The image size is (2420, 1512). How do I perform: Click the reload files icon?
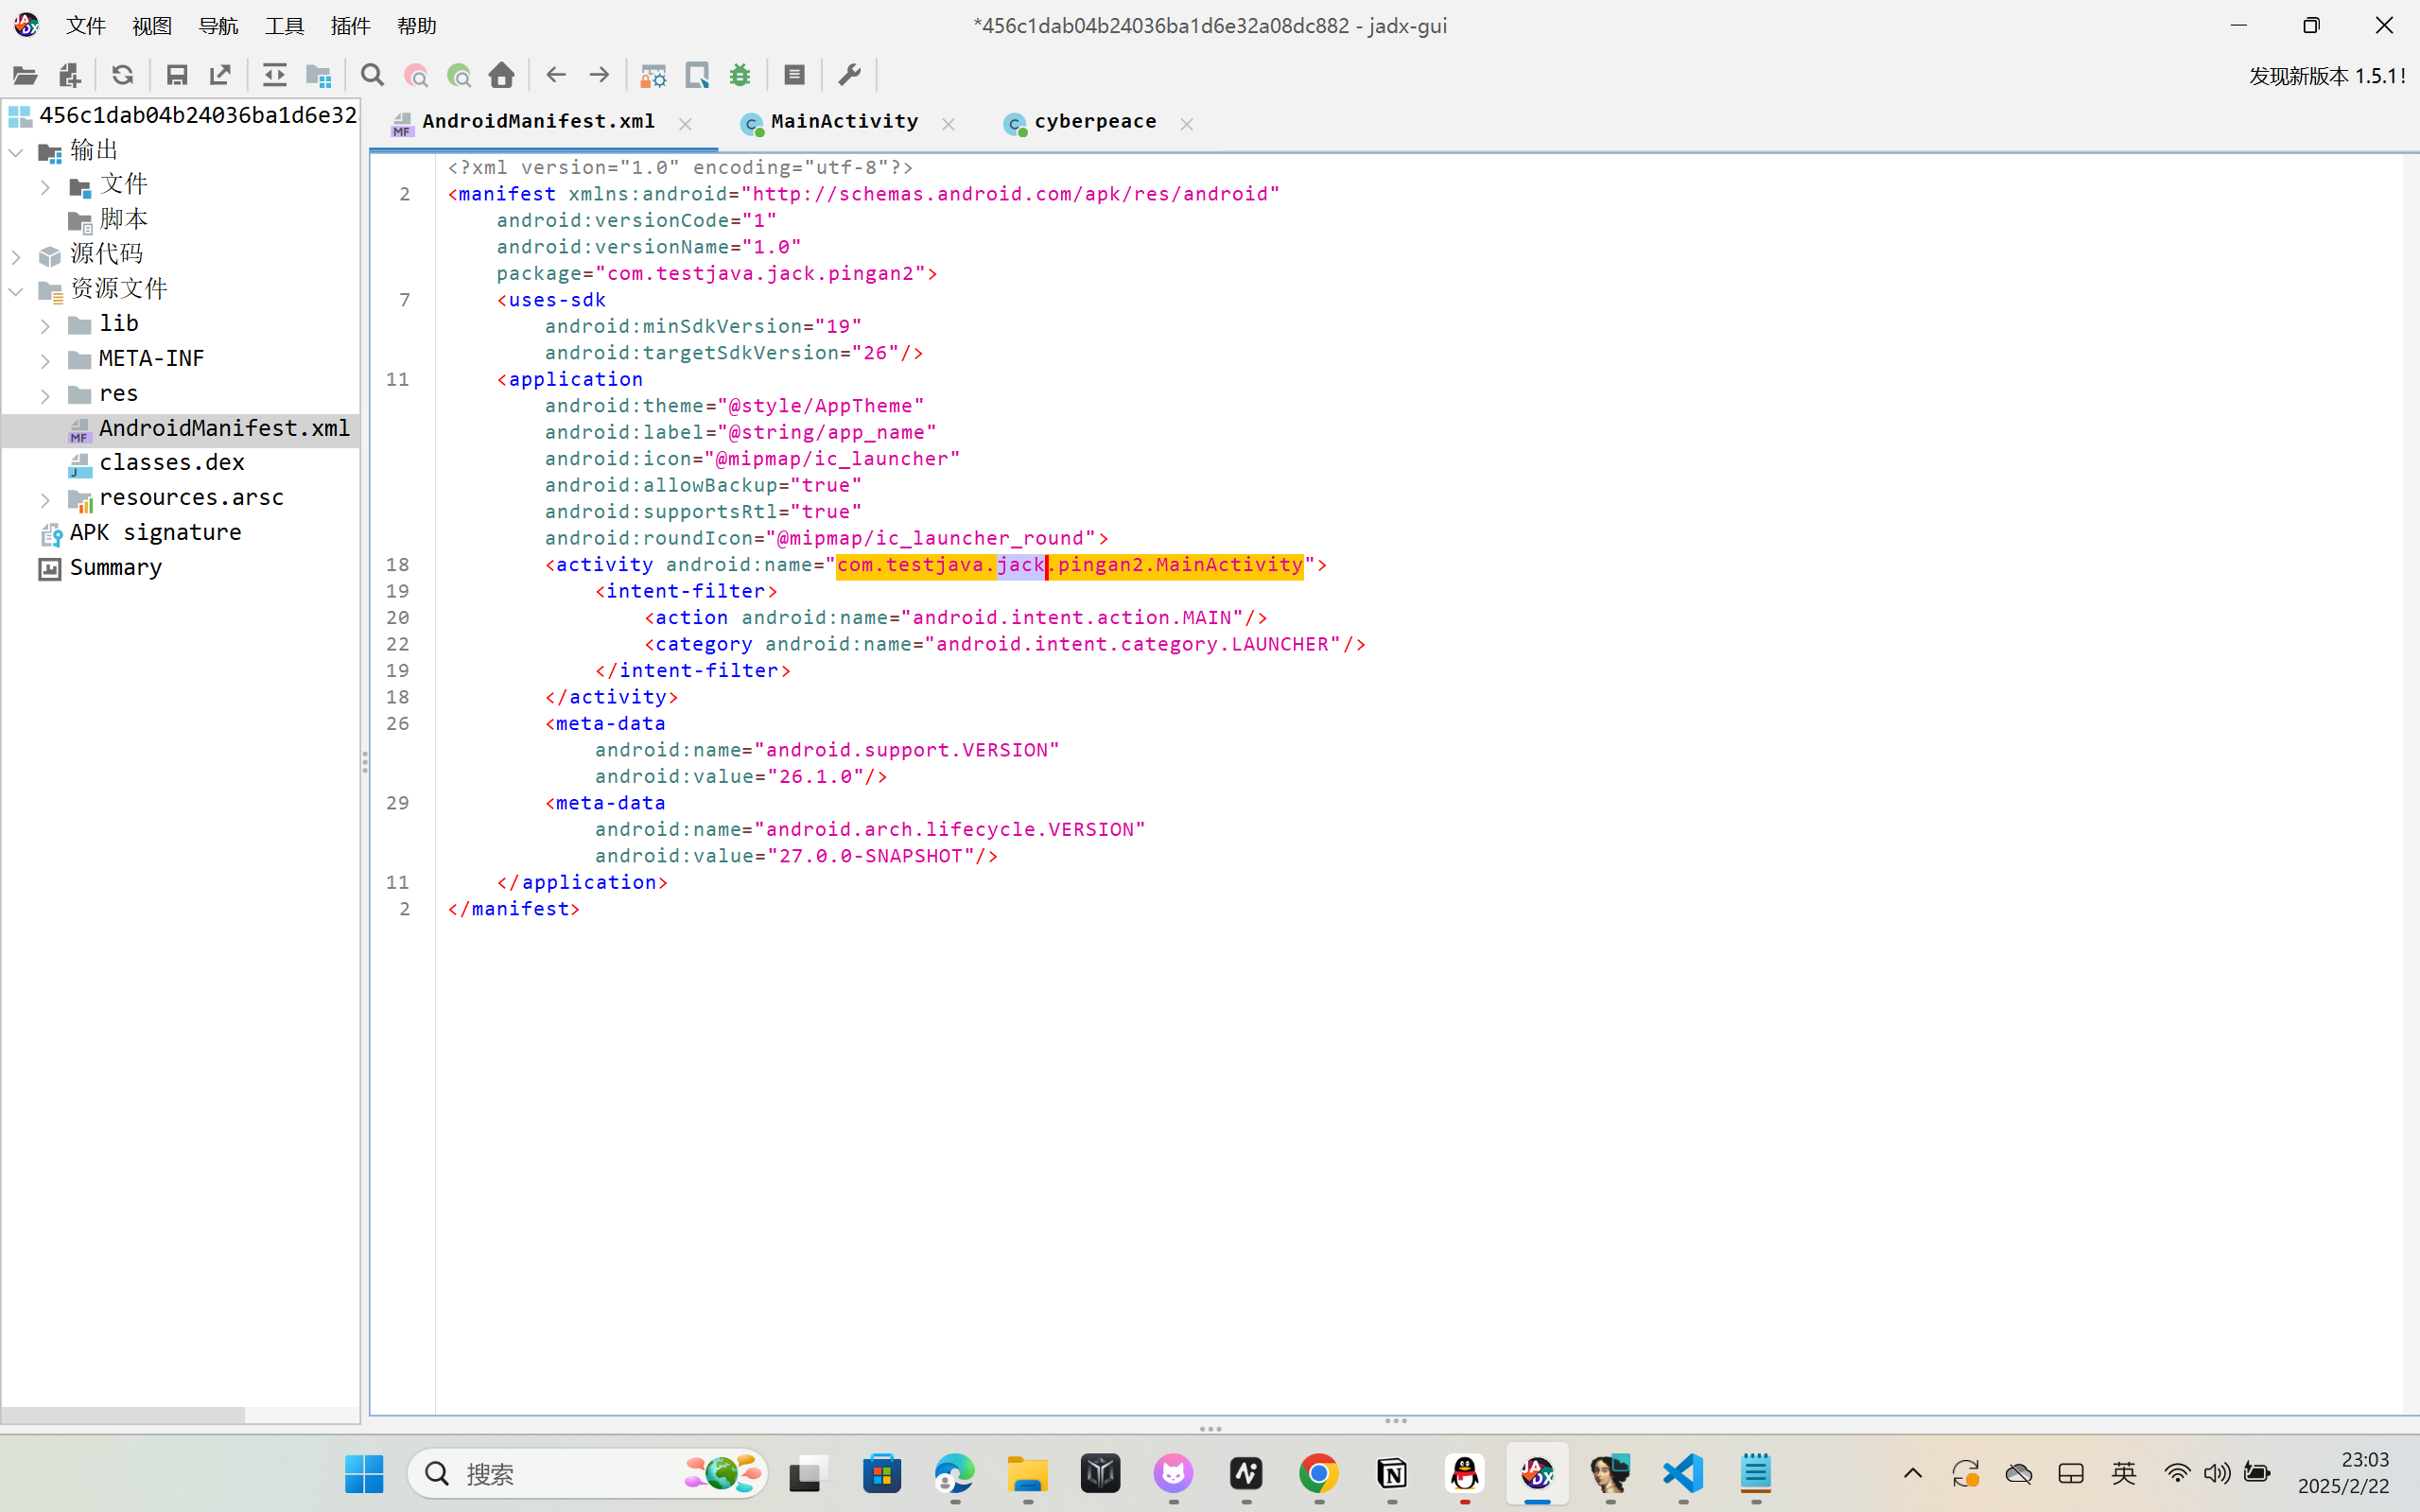122,75
